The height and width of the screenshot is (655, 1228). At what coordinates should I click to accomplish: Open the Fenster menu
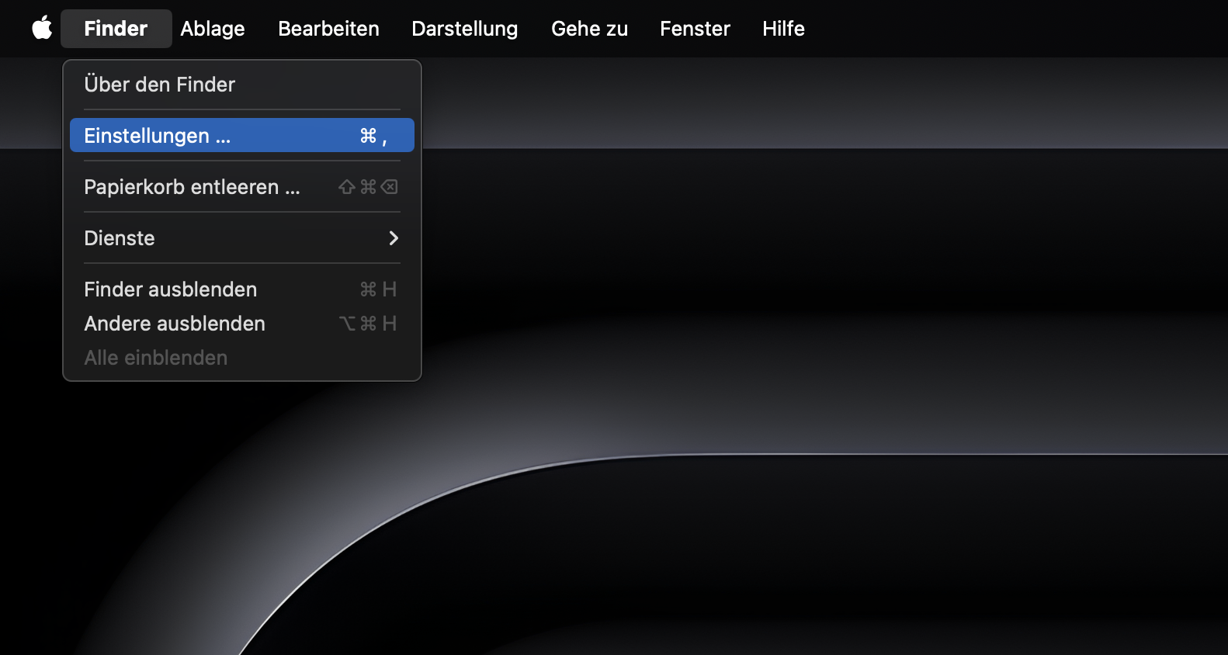(x=695, y=29)
